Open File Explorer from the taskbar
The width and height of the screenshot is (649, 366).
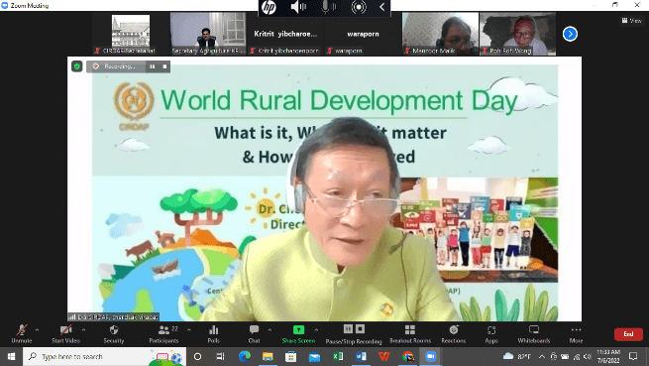(268, 356)
